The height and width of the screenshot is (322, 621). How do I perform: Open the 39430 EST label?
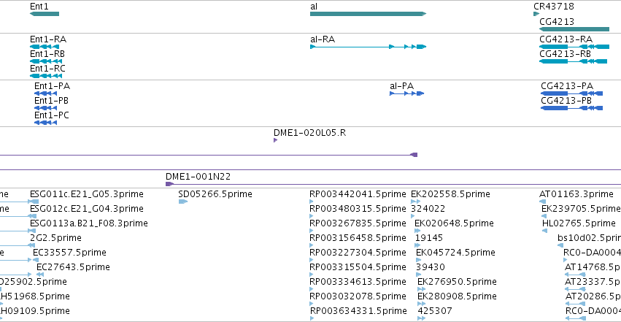(x=431, y=267)
